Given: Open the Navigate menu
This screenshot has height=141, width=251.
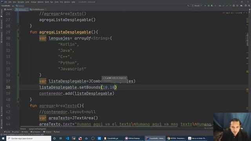Looking at the screenshot, I should tap(21, 2).
